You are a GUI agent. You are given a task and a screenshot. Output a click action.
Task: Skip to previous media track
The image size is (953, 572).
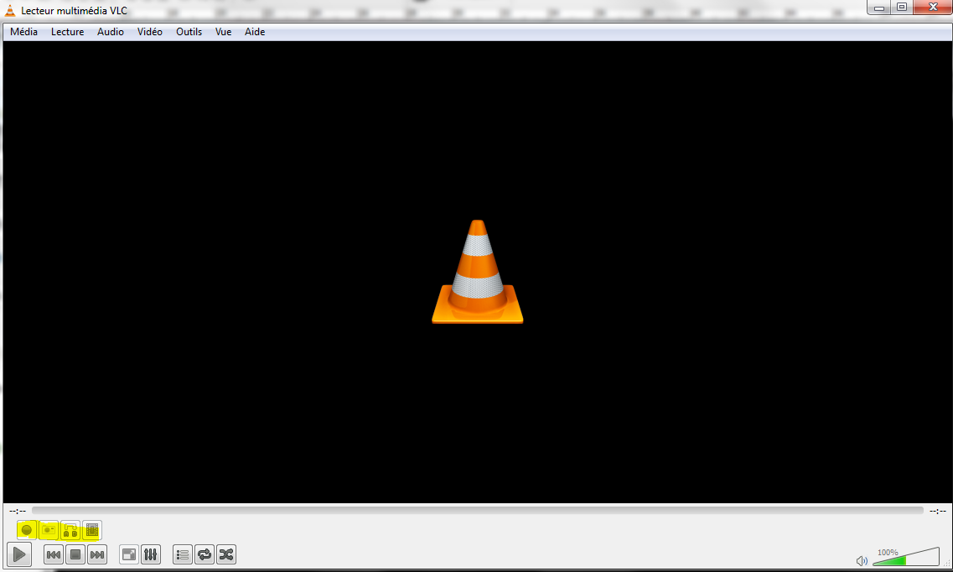pos(54,554)
